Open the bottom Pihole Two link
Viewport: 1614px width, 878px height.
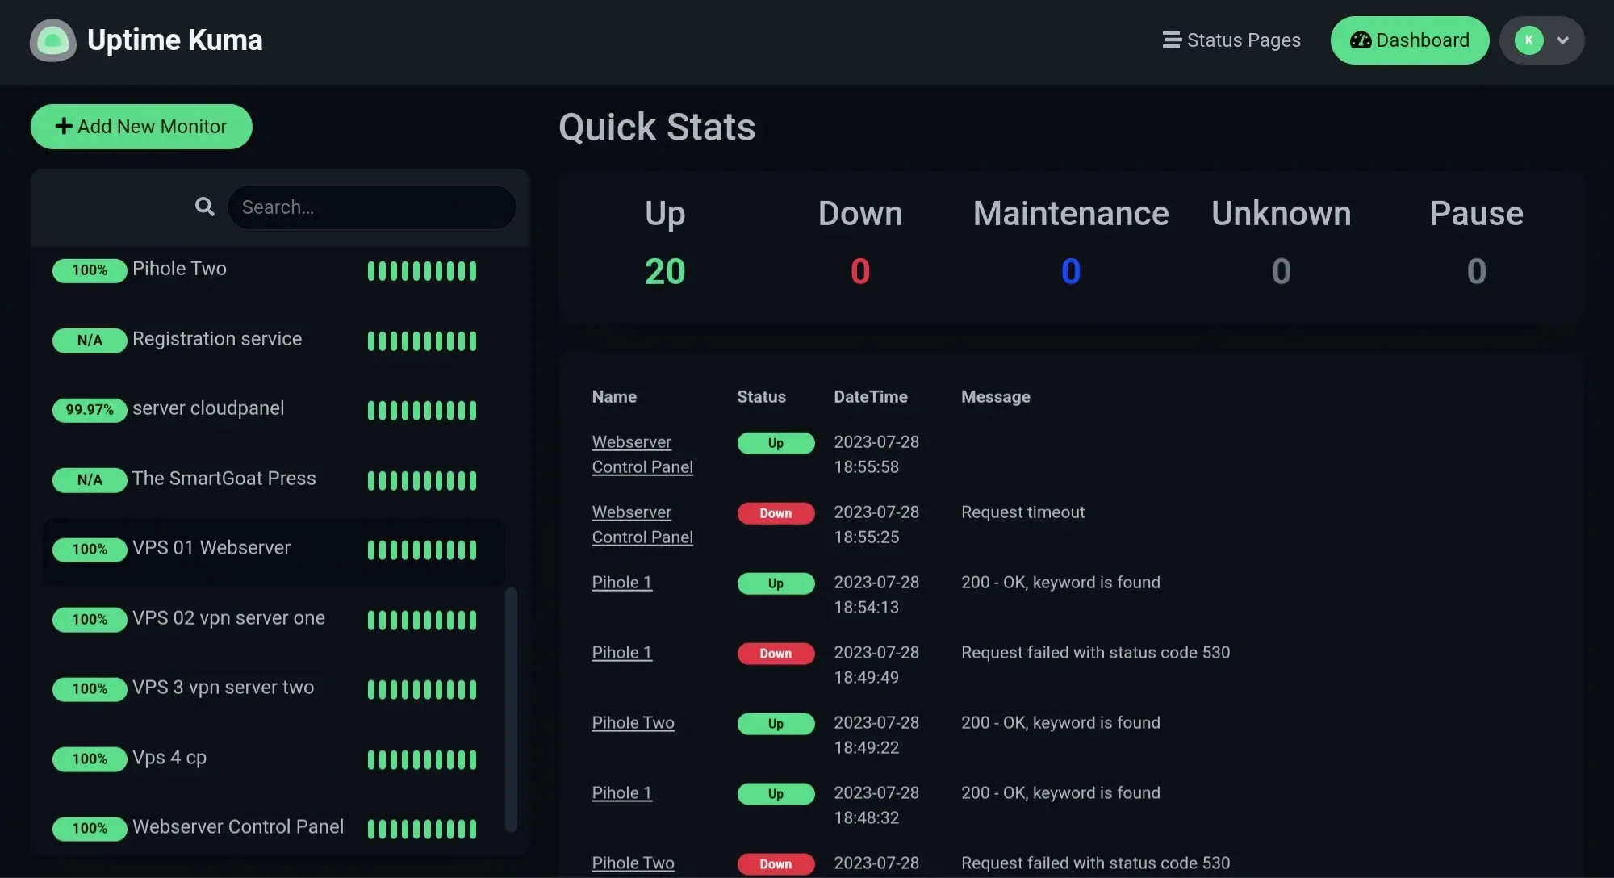[633, 863]
